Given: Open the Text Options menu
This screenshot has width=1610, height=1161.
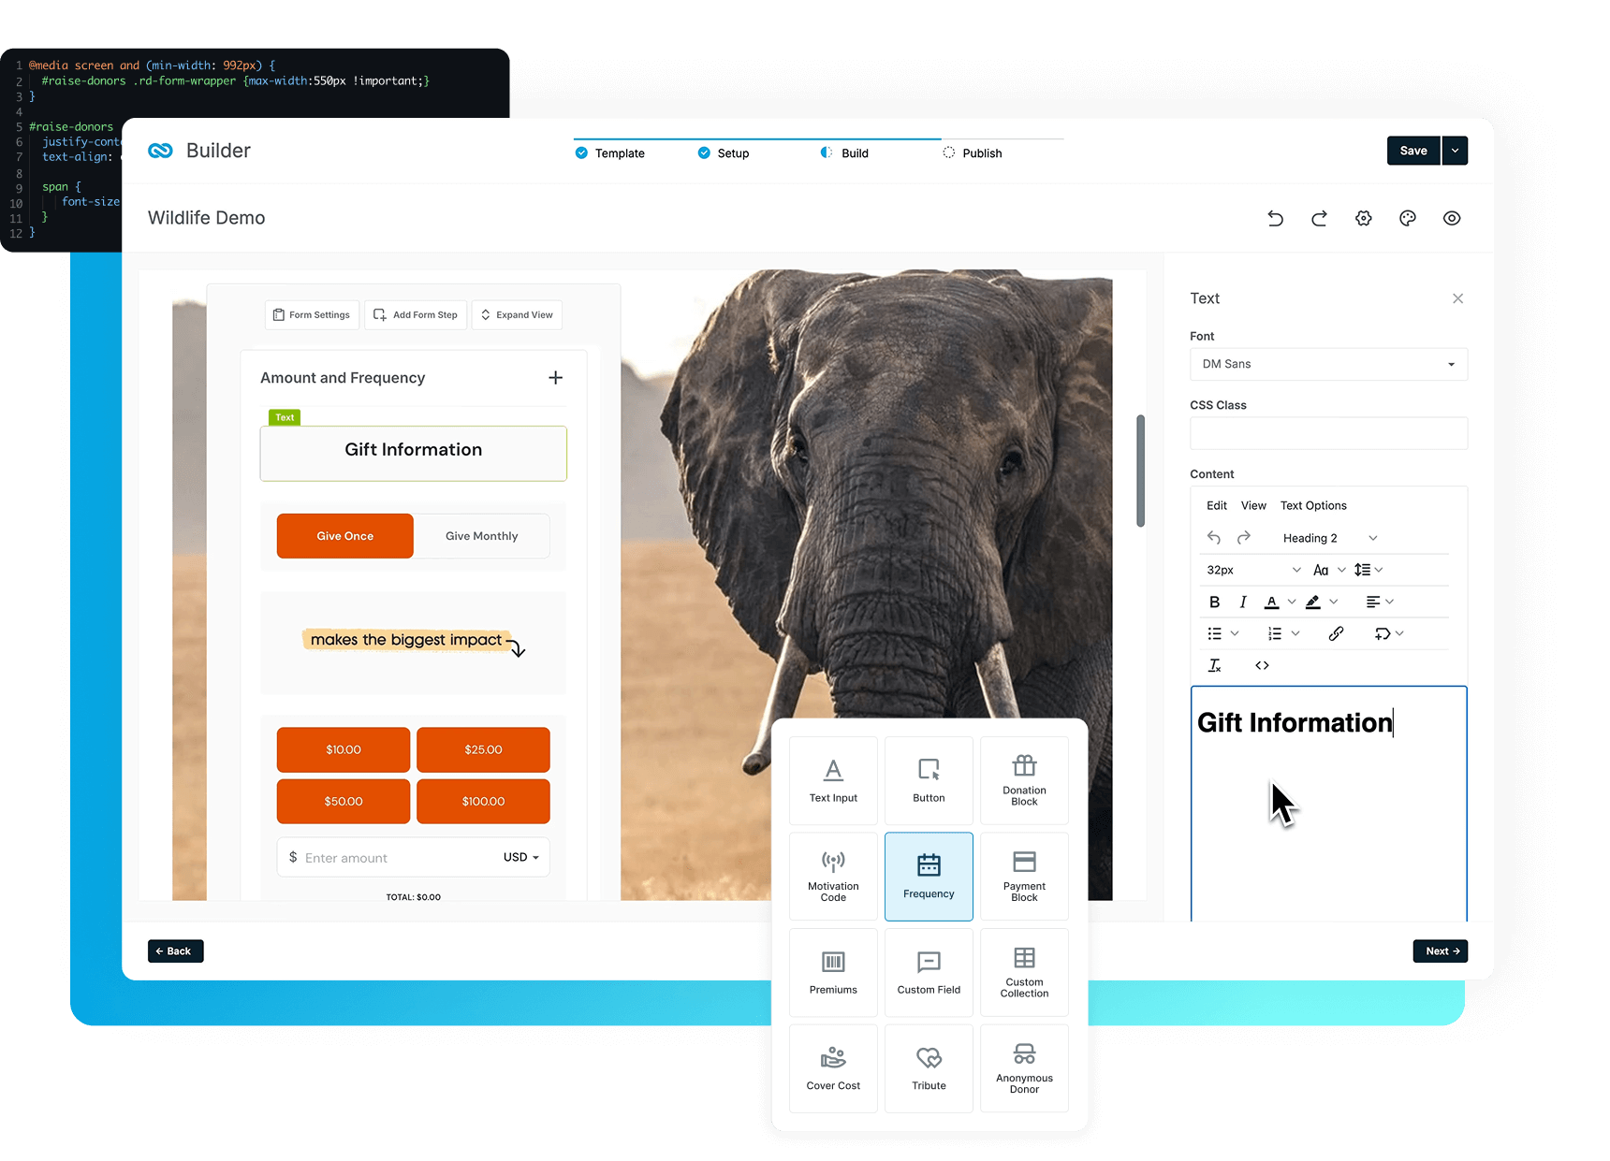Looking at the screenshot, I should tap(1312, 505).
